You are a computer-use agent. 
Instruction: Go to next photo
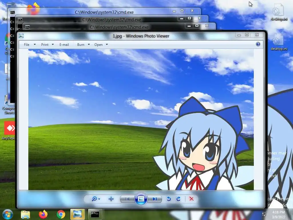point(155,199)
